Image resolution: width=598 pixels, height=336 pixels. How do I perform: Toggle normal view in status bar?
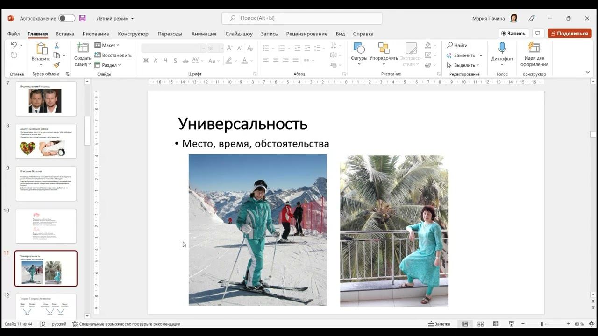pos(465,324)
